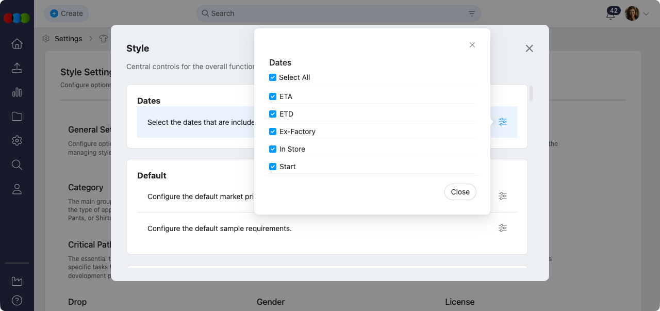Open the sidebar settings gear
Screen dimensions: 660x311
click(x=16, y=140)
